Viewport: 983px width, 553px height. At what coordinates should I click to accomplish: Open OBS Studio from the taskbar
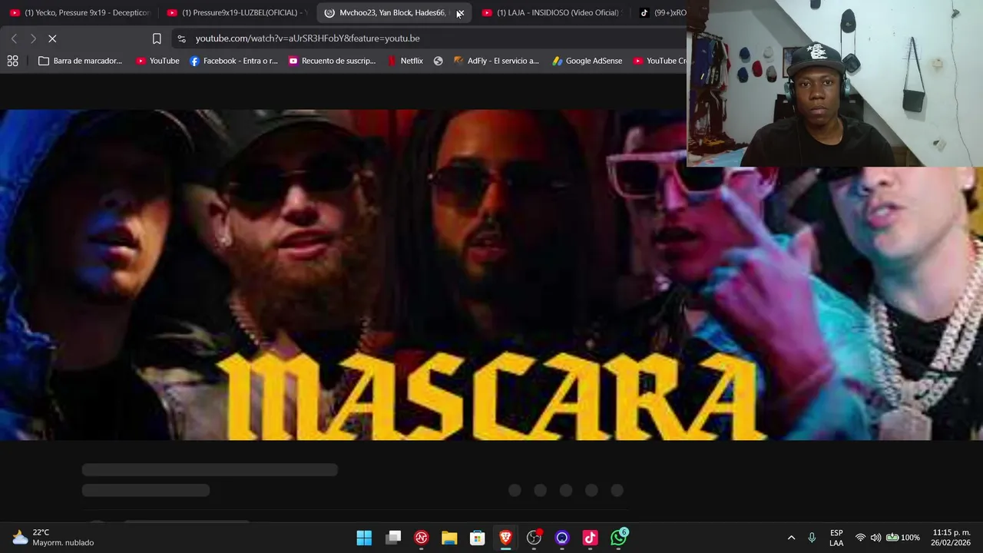pyautogui.click(x=534, y=538)
